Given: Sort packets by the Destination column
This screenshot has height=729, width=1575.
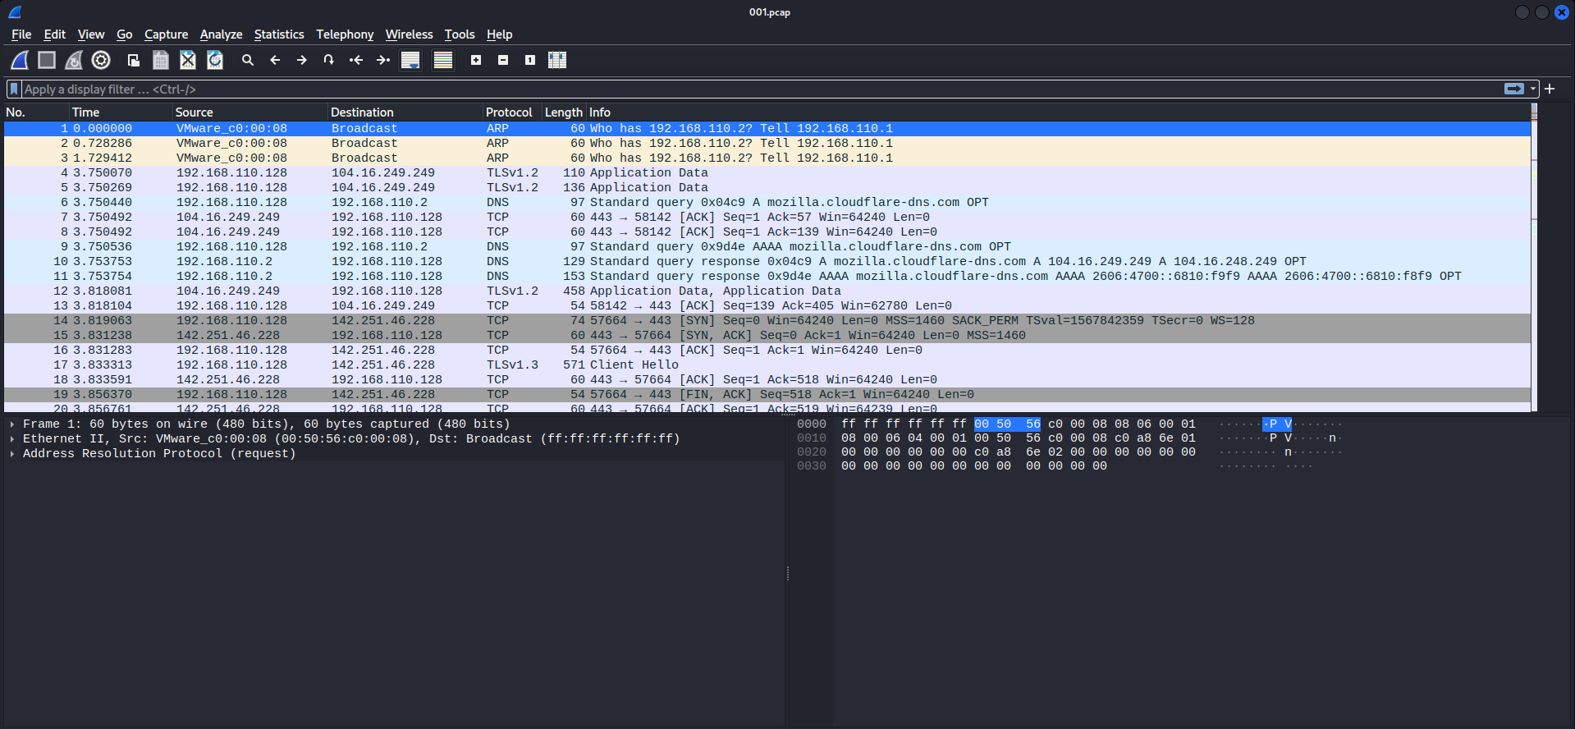Looking at the screenshot, I should [x=405, y=112].
